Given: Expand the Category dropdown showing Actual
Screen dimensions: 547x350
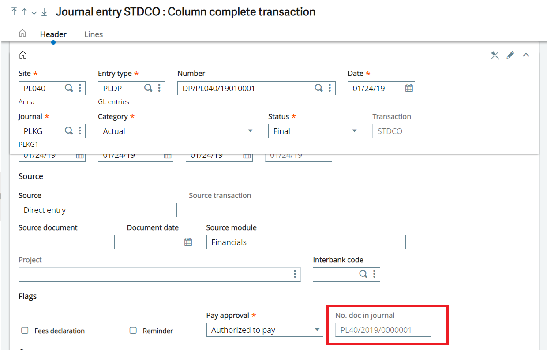Looking at the screenshot, I should pyautogui.click(x=177, y=131).
